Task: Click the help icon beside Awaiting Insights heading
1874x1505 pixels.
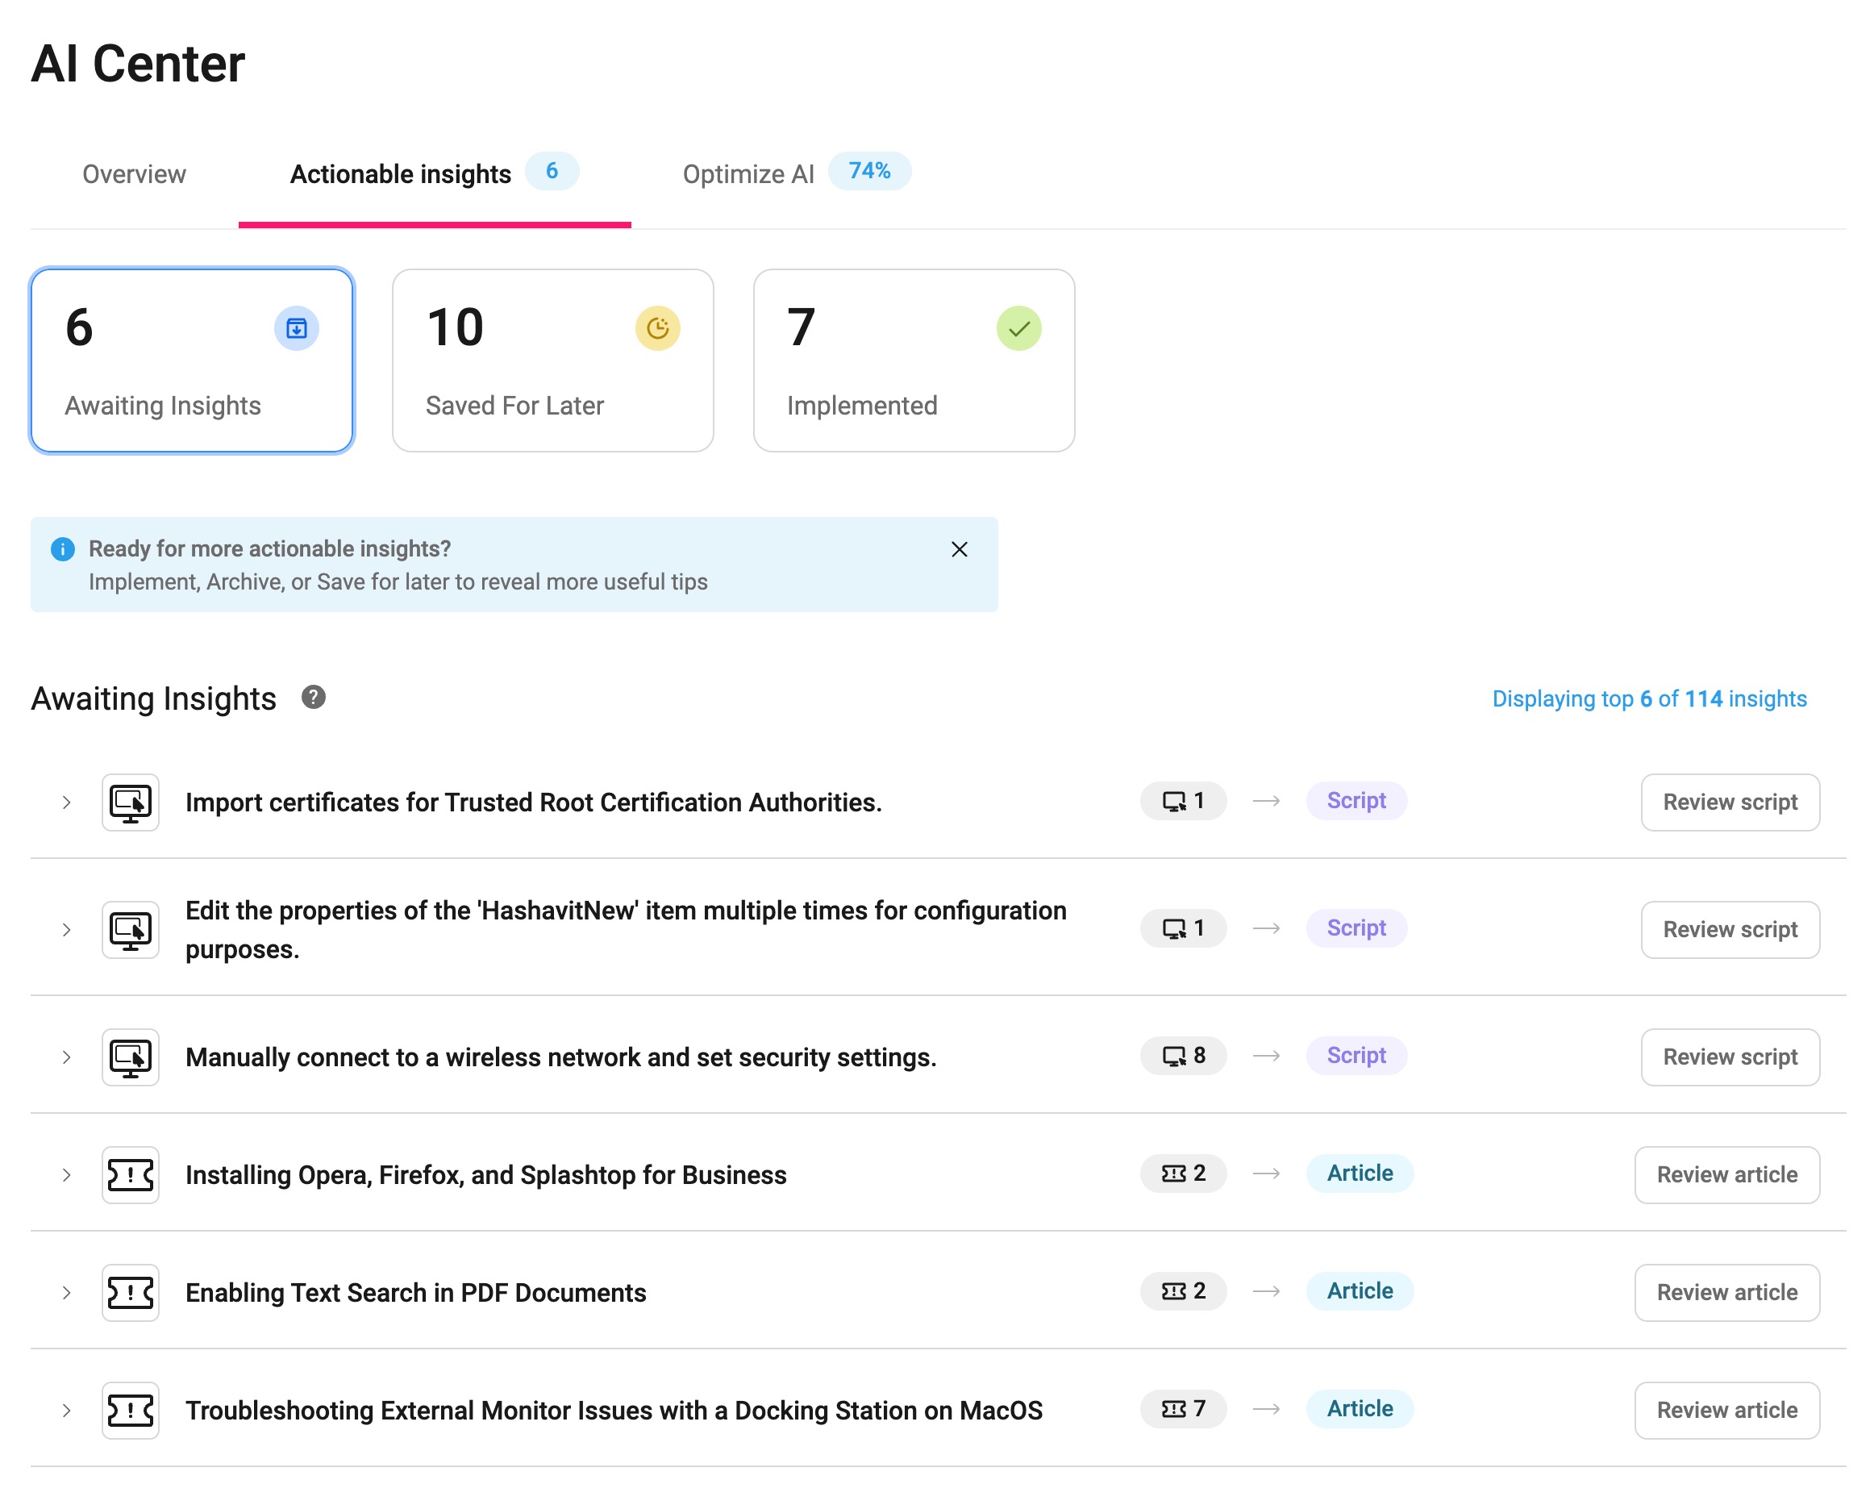Action: [x=313, y=698]
